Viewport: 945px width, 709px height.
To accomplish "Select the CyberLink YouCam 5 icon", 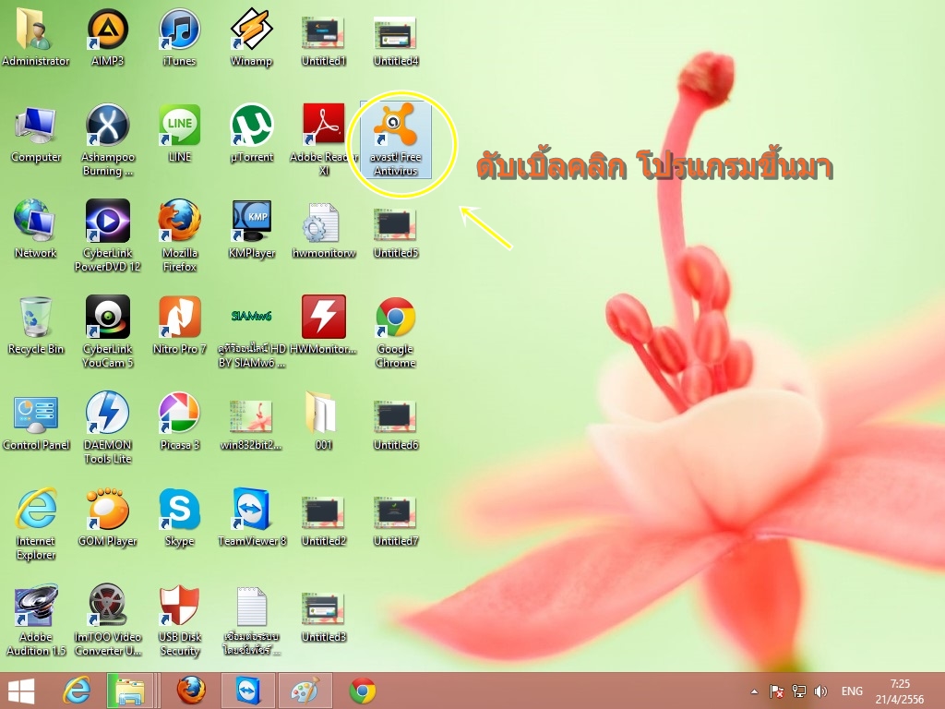I will click(x=107, y=331).
